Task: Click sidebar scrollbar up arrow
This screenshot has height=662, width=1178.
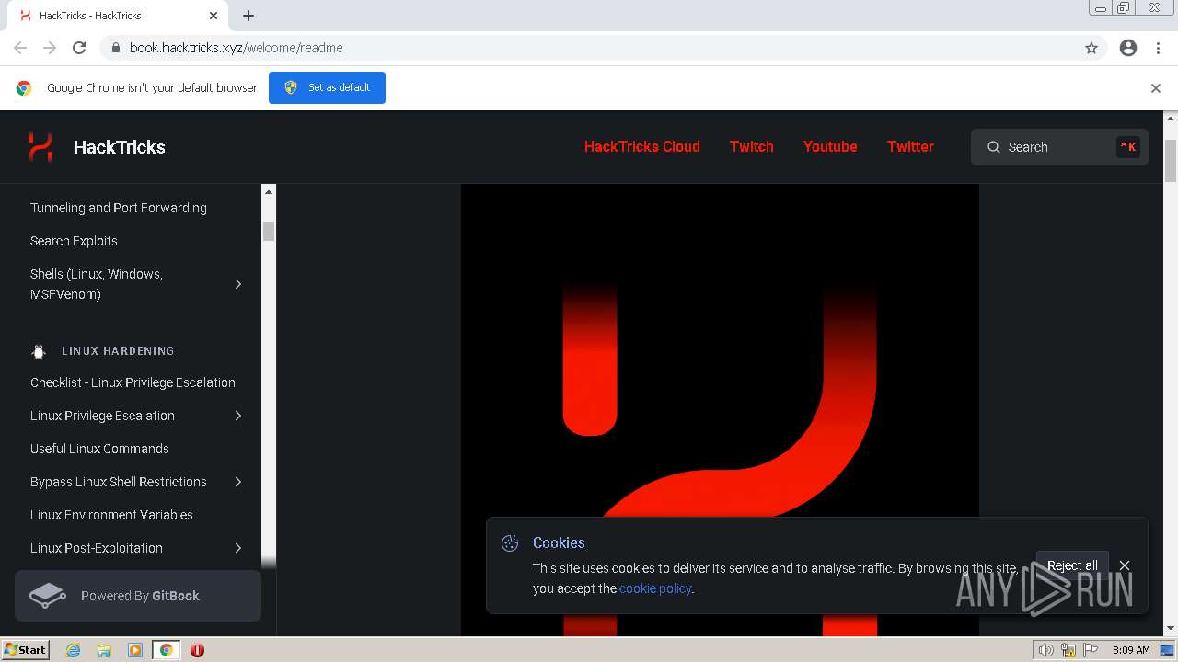Action: click(269, 192)
